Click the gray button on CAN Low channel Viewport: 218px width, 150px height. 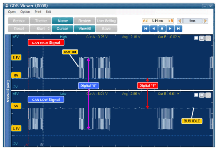point(208,95)
